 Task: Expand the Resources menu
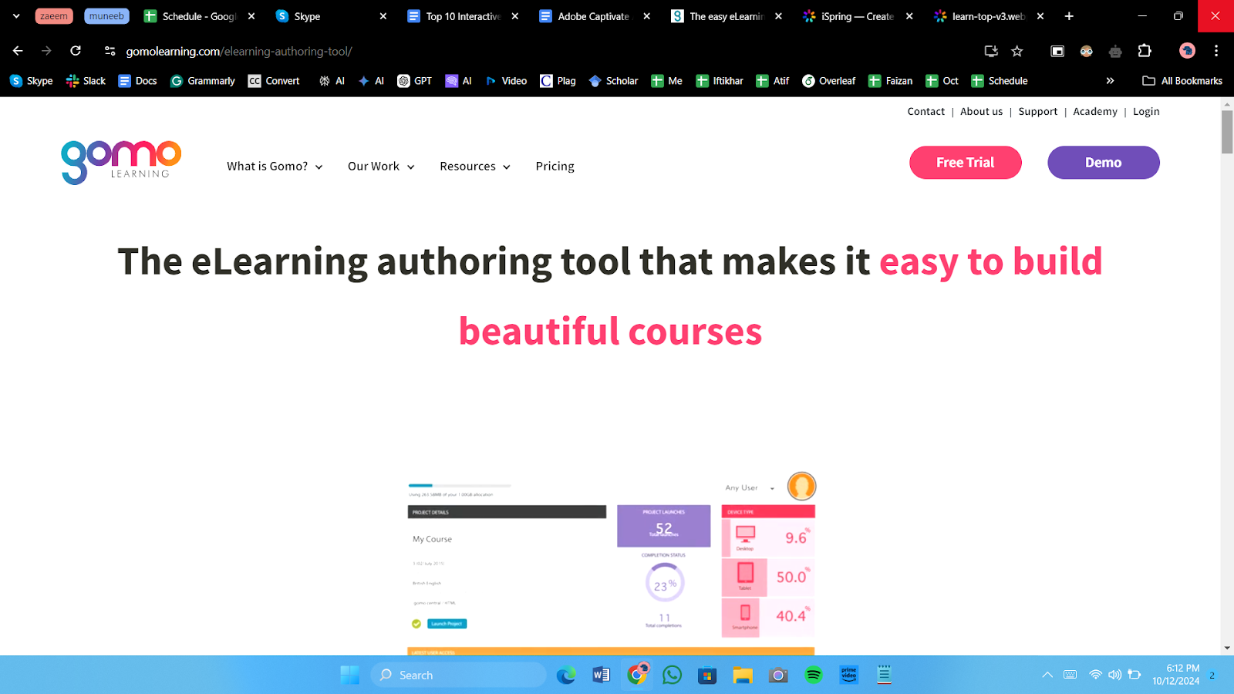(x=475, y=167)
